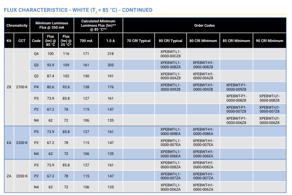The width and height of the screenshot is (292, 195).
Task: Click the Kit column header
Action: (x=9, y=40)
